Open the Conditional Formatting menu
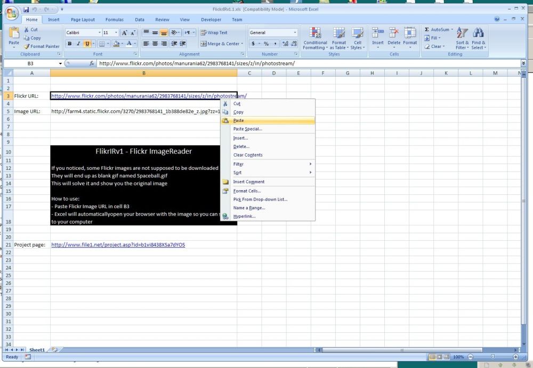The width and height of the screenshot is (533, 368). pos(315,38)
